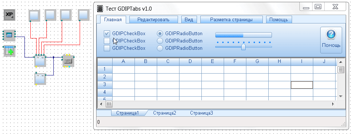Select the rightmost blue panel component
Image resolution: width=352 pixels, height=134 pixels.
(84, 15)
